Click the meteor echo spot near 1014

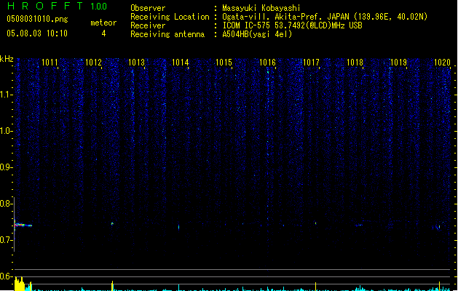click(x=179, y=227)
